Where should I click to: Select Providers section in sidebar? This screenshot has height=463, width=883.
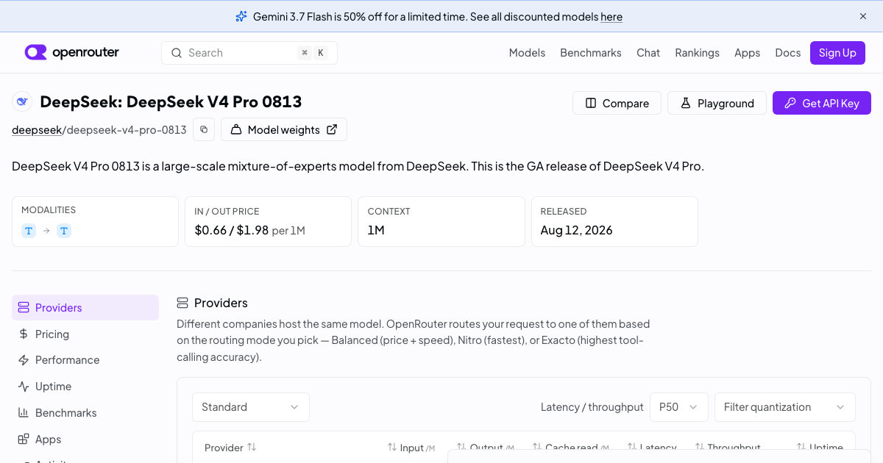(x=85, y=308)
